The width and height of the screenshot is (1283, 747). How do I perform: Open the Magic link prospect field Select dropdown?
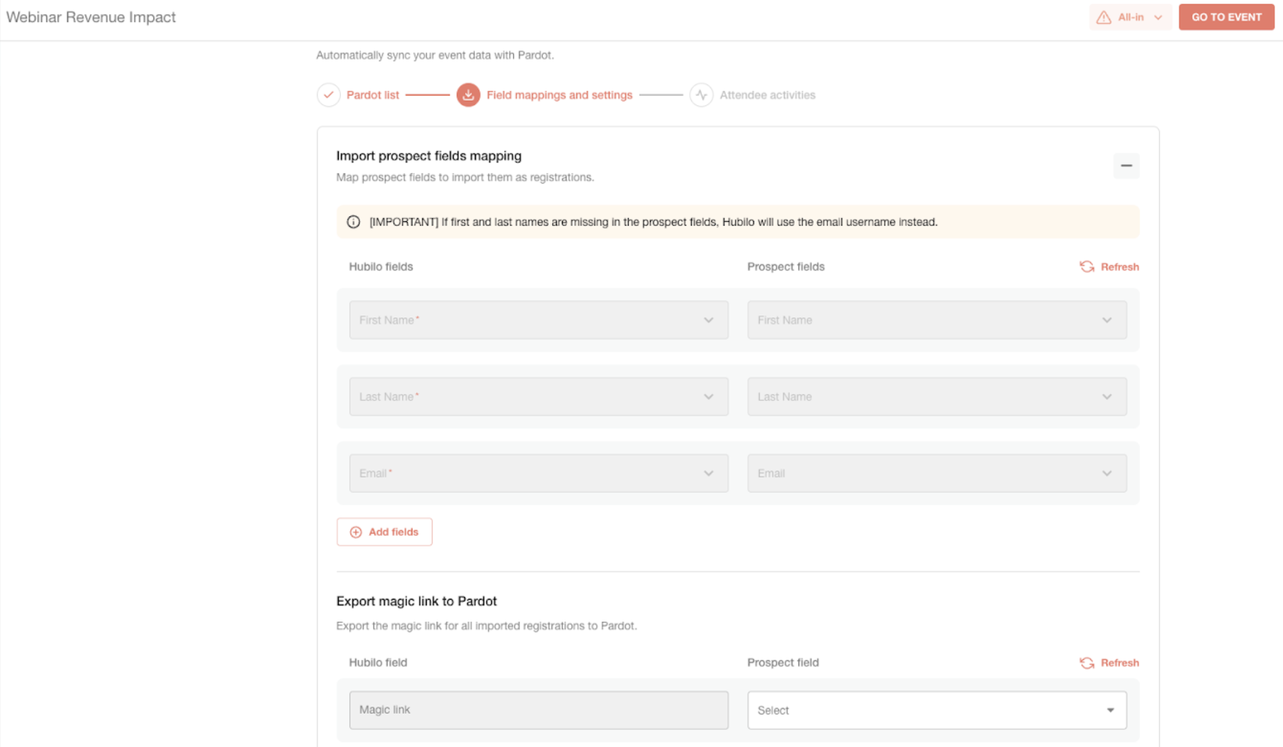click(x=936, y=710)
